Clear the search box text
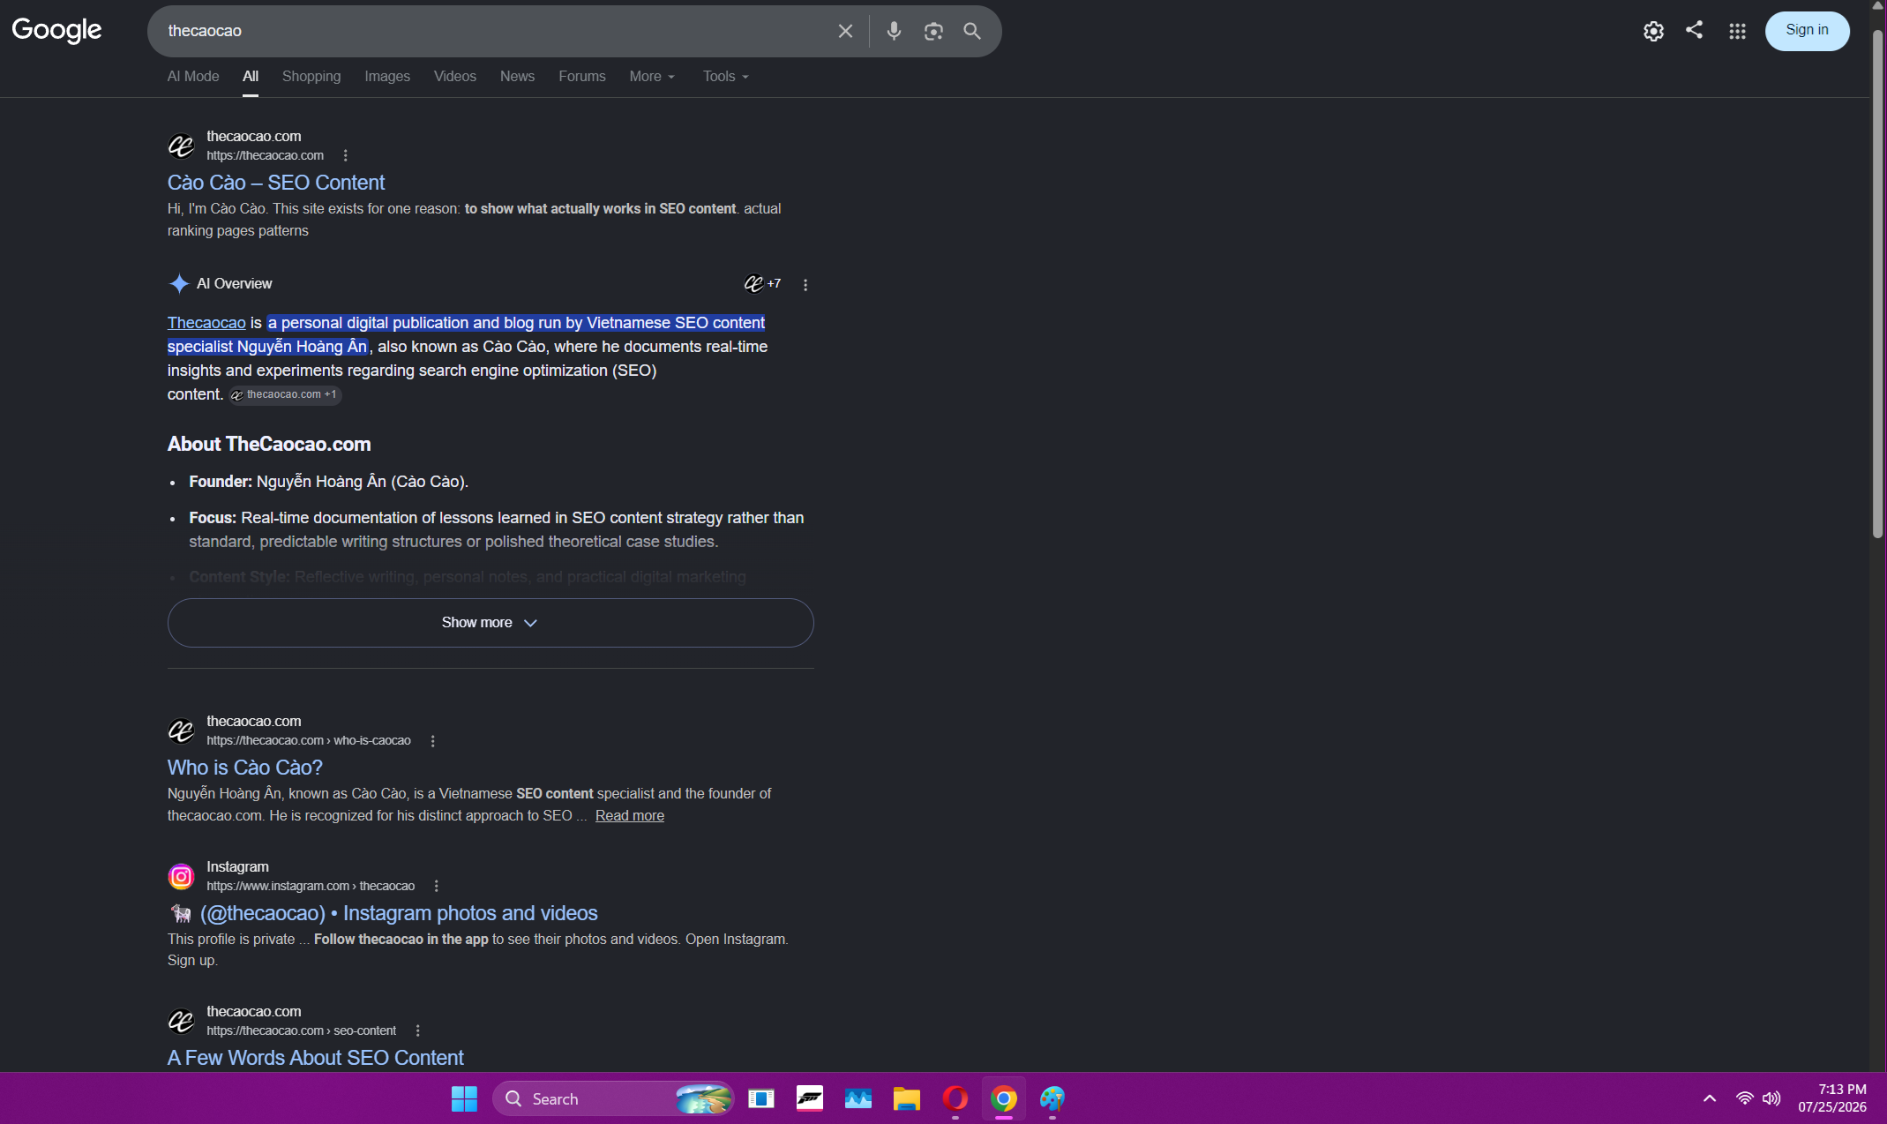The width and height of the screenshot is (1887, 1124). [x=845, y=31]
